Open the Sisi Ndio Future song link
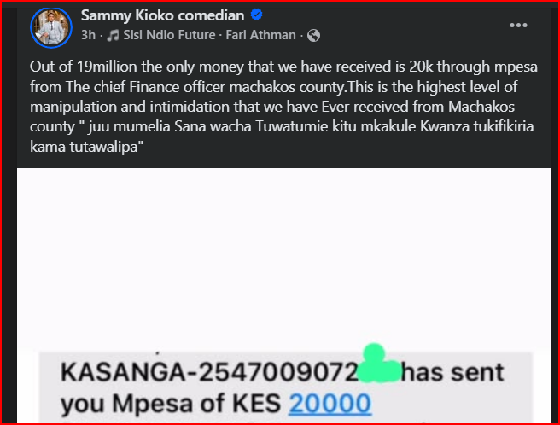Image resolution: width=560 pixels, height=425 pixels. [169, 35]
